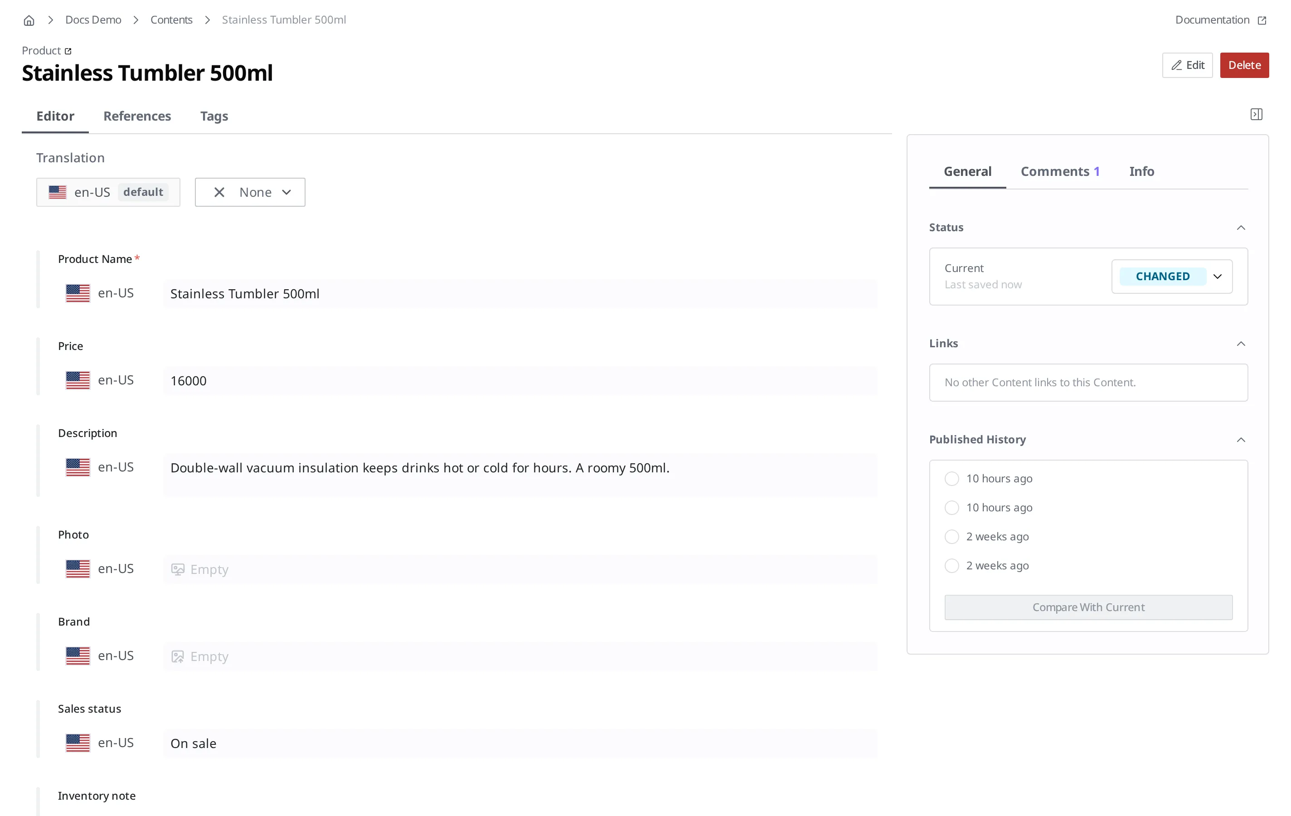The width and height of the screenshot is (1291, 816).
Task: Go to the home breadcrumb icon
Action: click(x=29, y=20)
